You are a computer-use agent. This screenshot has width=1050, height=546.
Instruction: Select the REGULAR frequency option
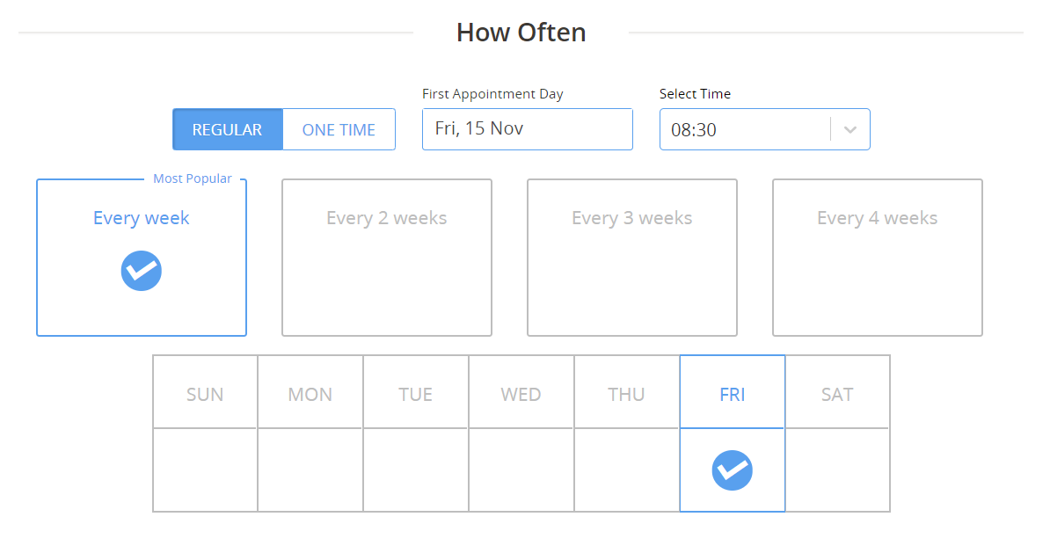coord(228,130)
